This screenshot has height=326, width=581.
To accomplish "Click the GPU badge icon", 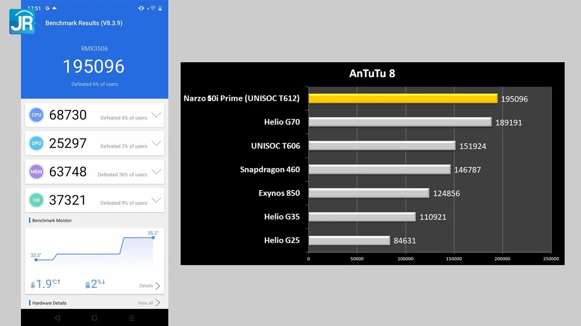I will click(37, 143).
